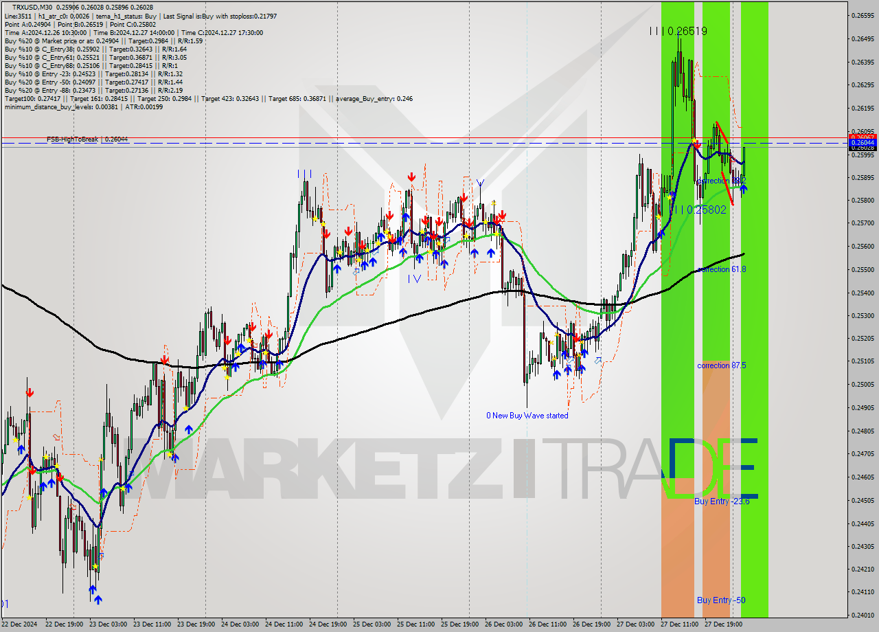
Task: Select the '25 Dec 11:00' time label
Action: (415, 624)
